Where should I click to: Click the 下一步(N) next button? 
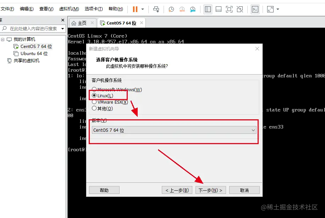pos(211,190)
